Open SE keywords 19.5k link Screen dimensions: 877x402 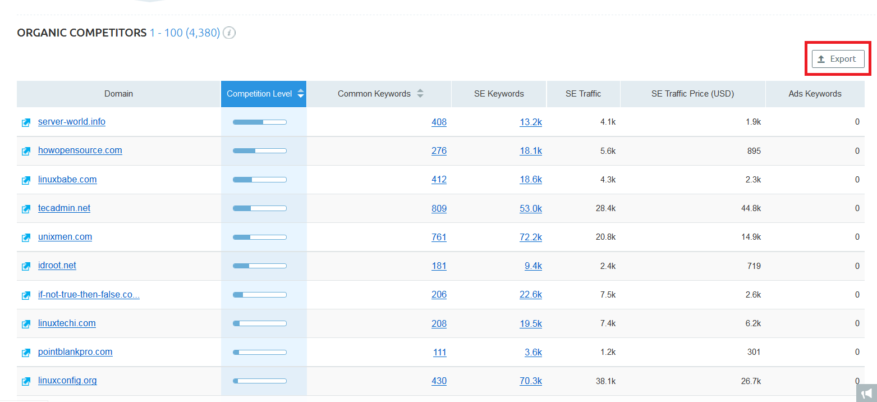(x=531, y=323)
